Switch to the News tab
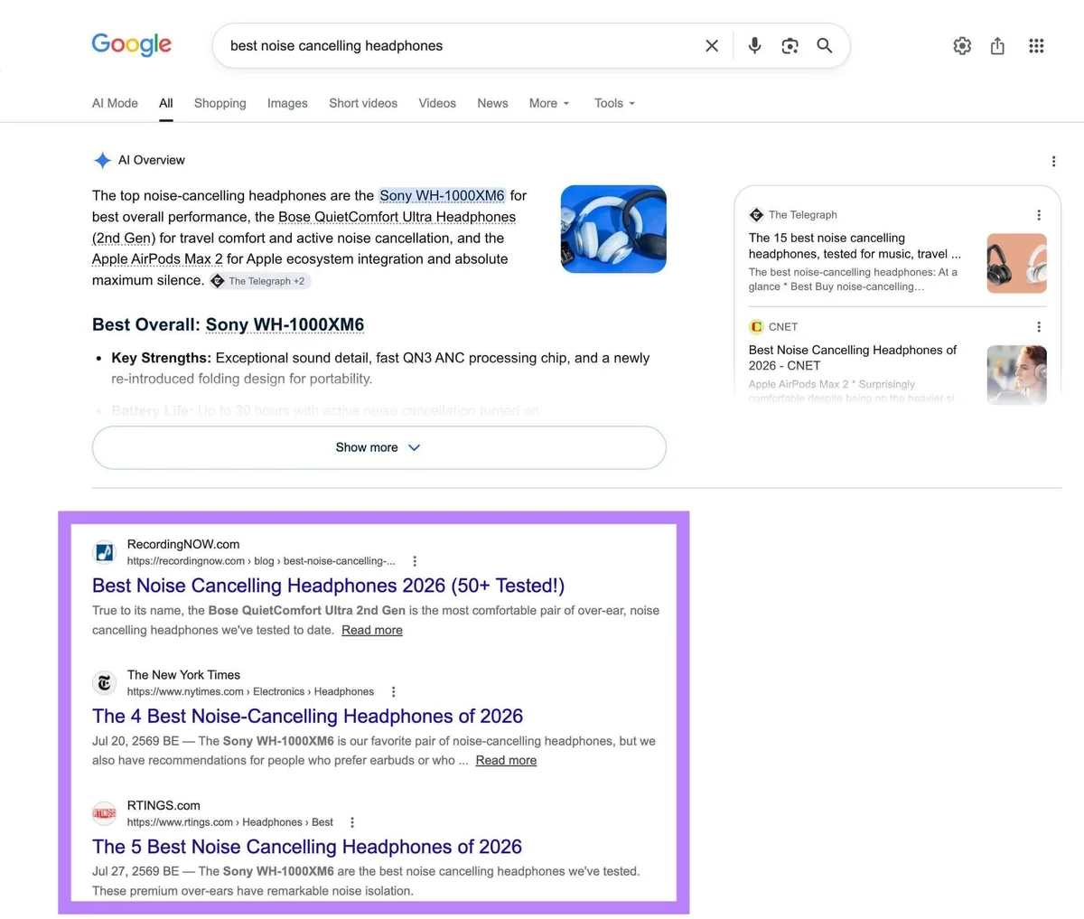The width and height of the screenshot is (1084, 919). [492, 103]
